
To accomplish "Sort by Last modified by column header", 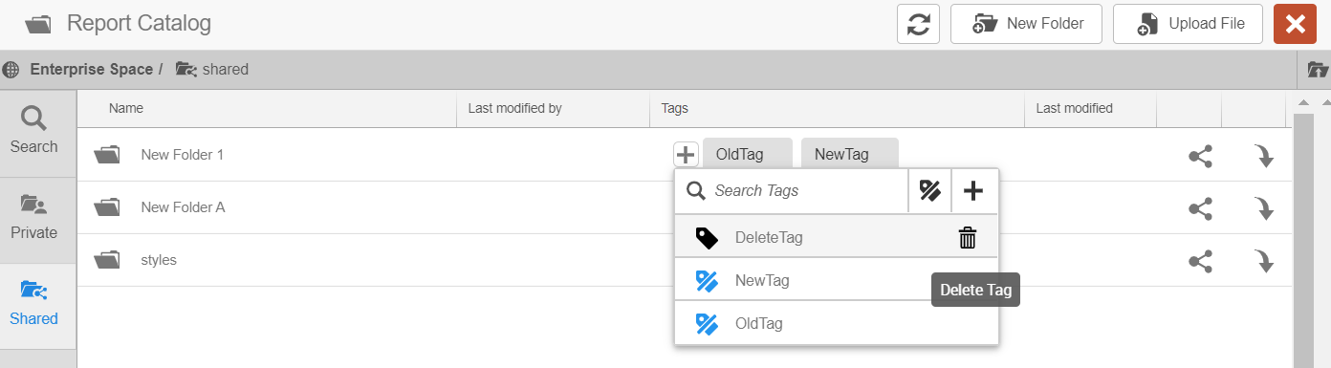I will 514,109.
